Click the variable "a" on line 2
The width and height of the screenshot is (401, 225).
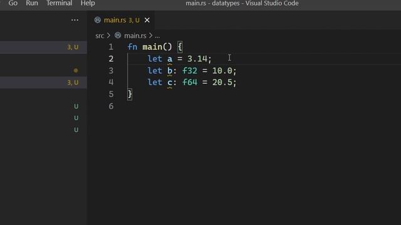click(170, 59)
